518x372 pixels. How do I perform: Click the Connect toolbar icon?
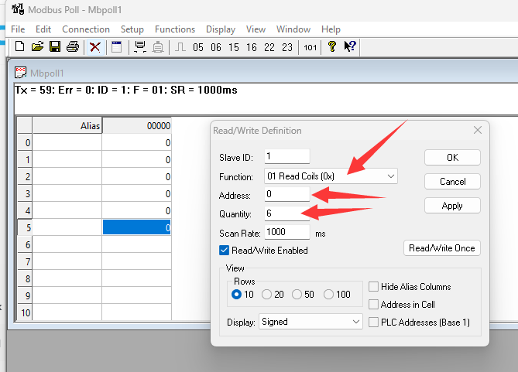[x=141, y=46]
